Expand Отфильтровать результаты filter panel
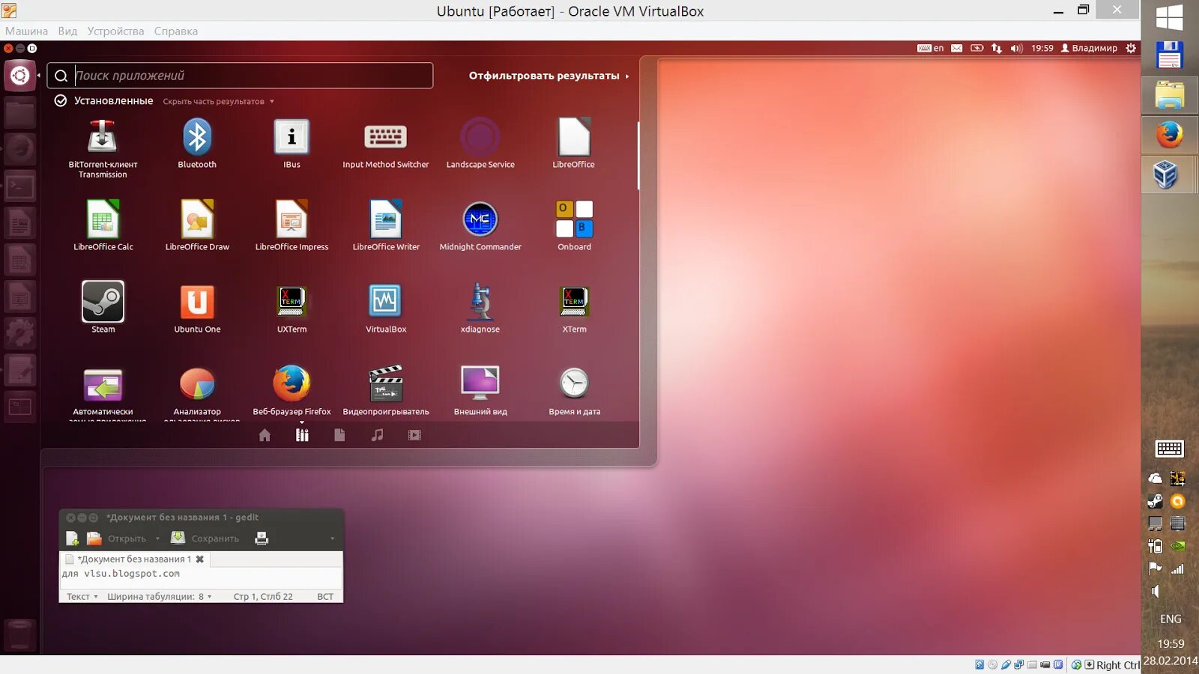This screenshot has width=1199, height=674. pyautogui.click(x=549, y=76)
